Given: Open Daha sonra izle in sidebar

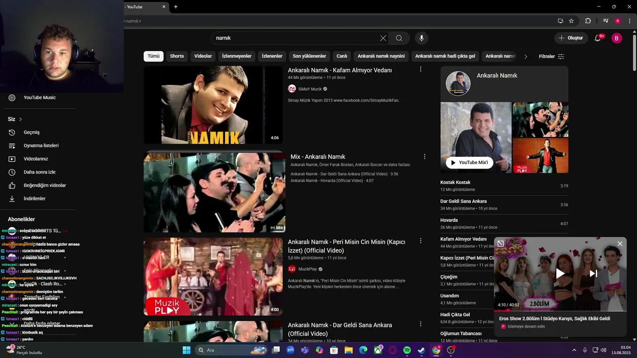Looking at the screenshot, I should pyautogui.click(x=40, y=172).
